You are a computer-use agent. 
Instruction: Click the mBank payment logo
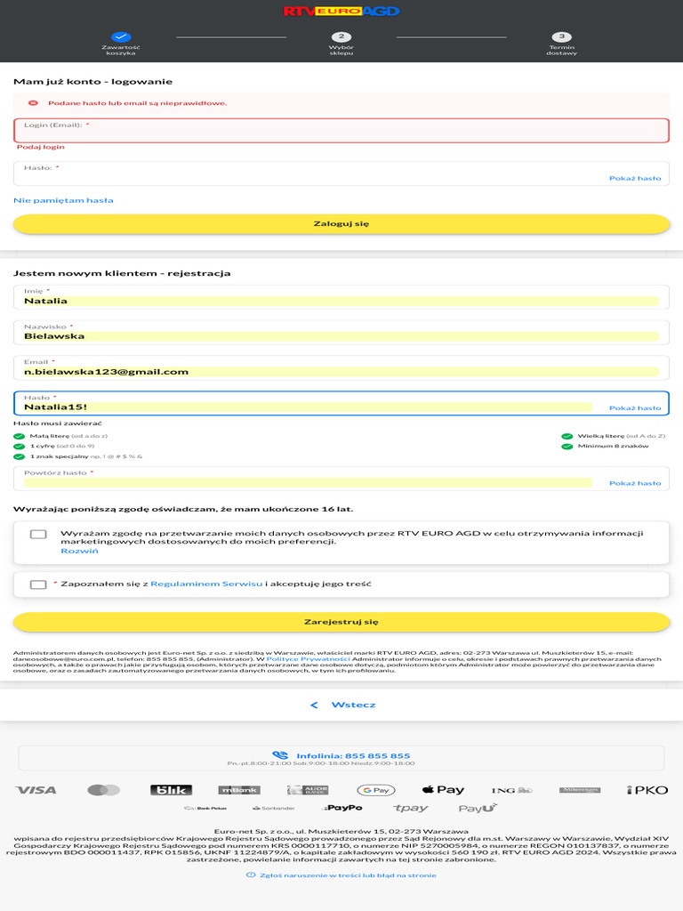coord(239,790)
